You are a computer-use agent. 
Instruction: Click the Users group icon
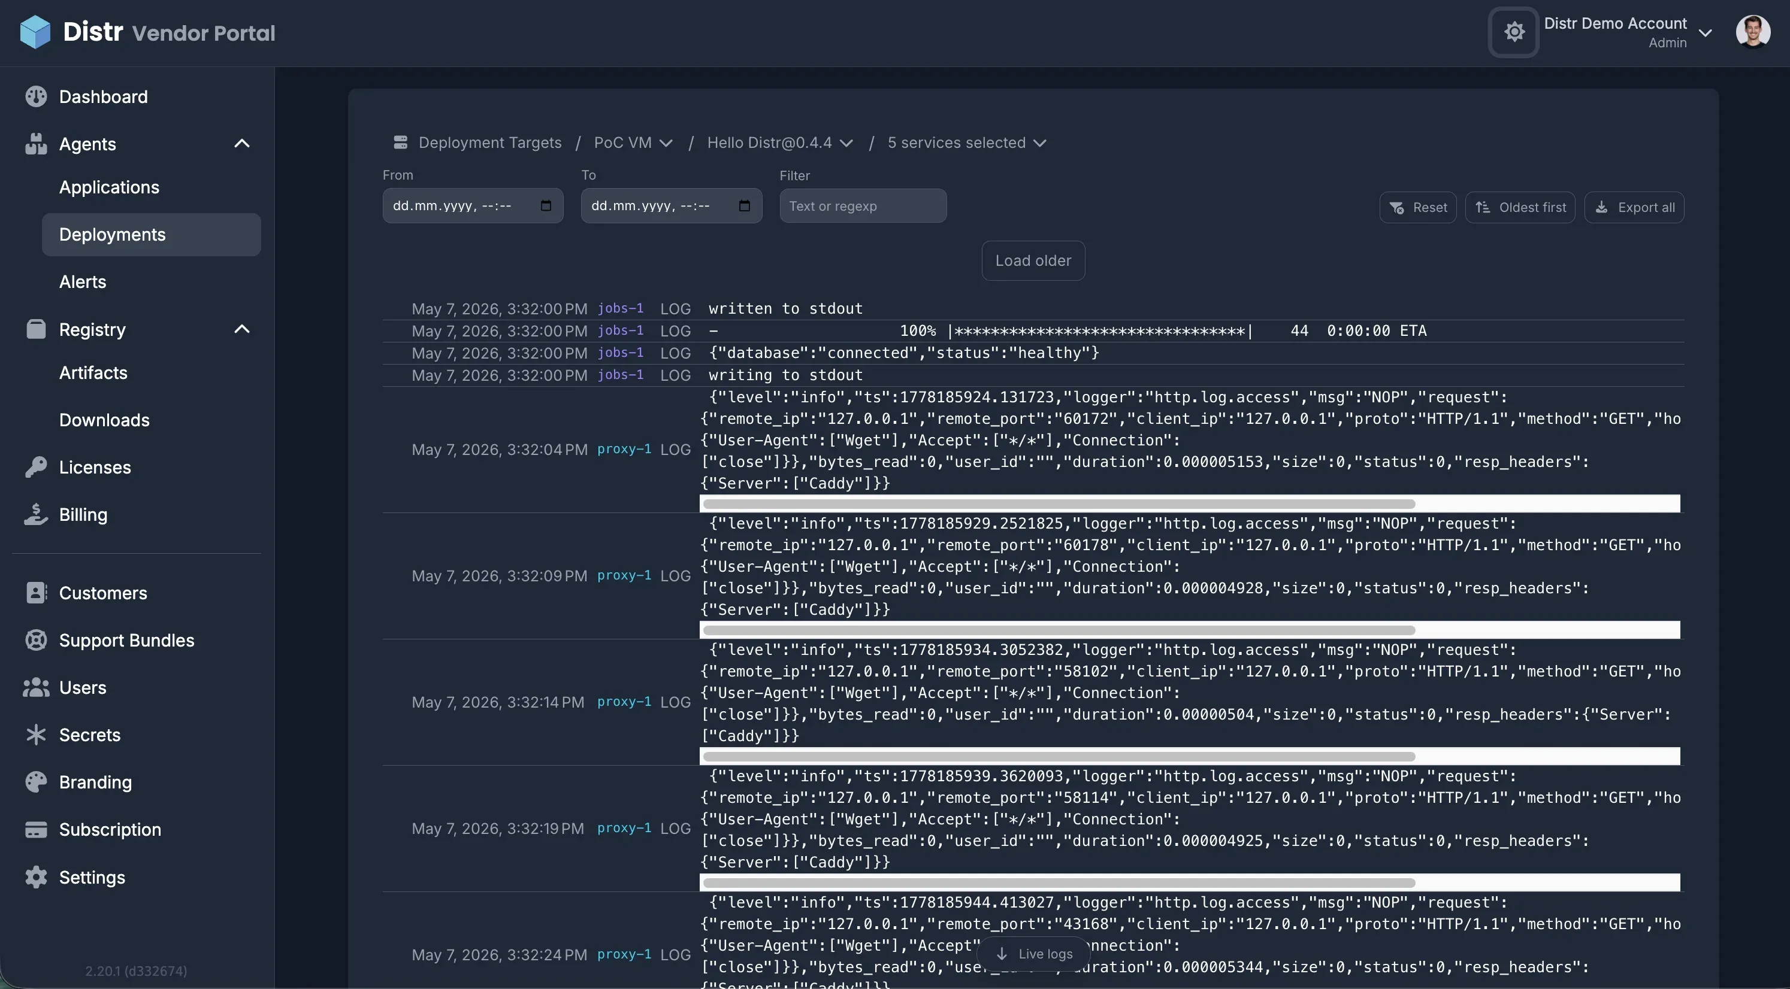[x=36, y=688]
